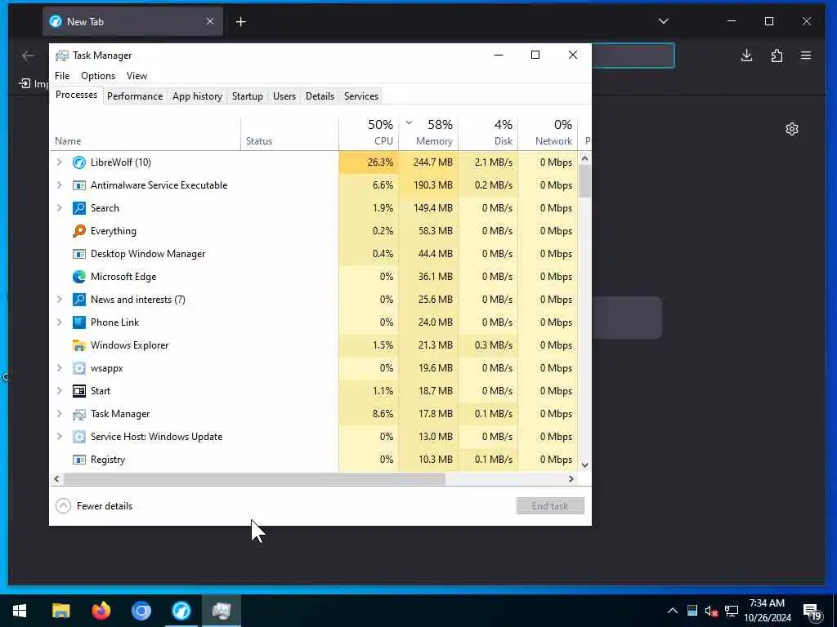Click the Antimalware Service Executable icon
837x627 pixels.
(79, 185)
